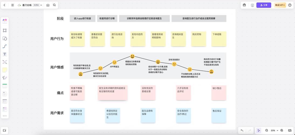Click the 痛点 row label
Image resolution: width=295 pixels, height=135 pixels.
tap(60, 93)
